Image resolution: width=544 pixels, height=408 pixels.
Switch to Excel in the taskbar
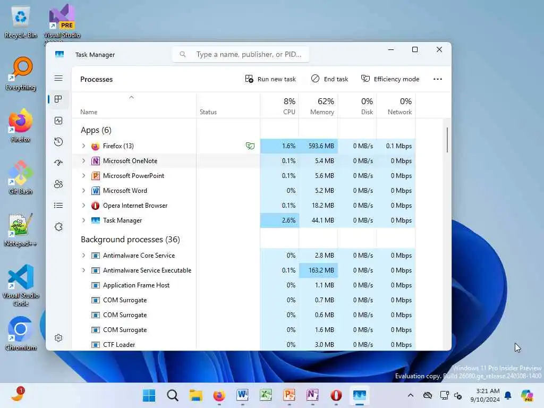coord(266,395)
